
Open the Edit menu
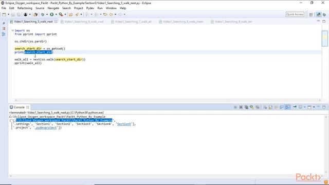pyautogui.click(x=12, y=8)
